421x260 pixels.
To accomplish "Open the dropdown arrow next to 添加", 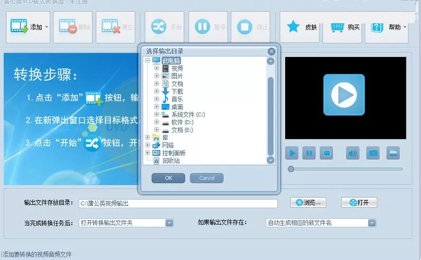I will pyautogui.click(x=46, y=27).
